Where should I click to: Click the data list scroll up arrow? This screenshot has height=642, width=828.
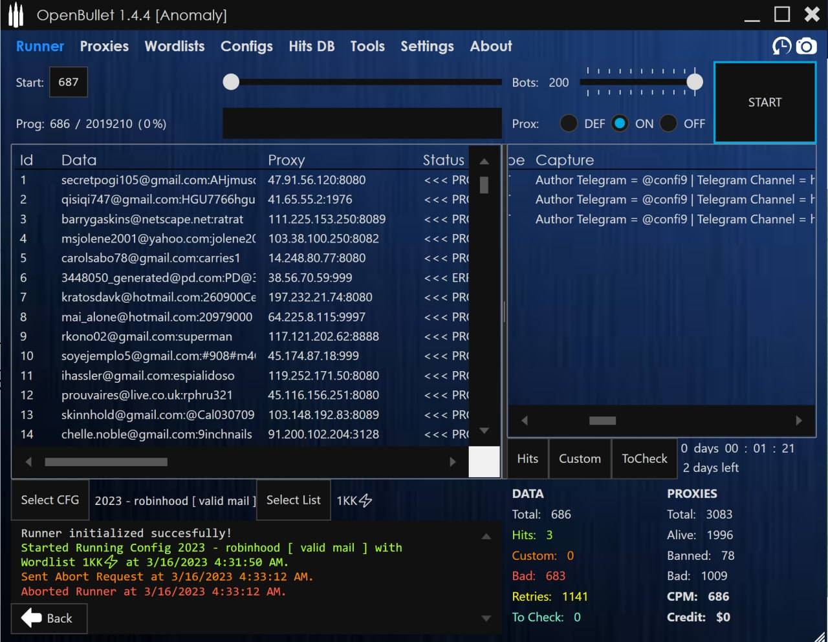click(484, 162)
